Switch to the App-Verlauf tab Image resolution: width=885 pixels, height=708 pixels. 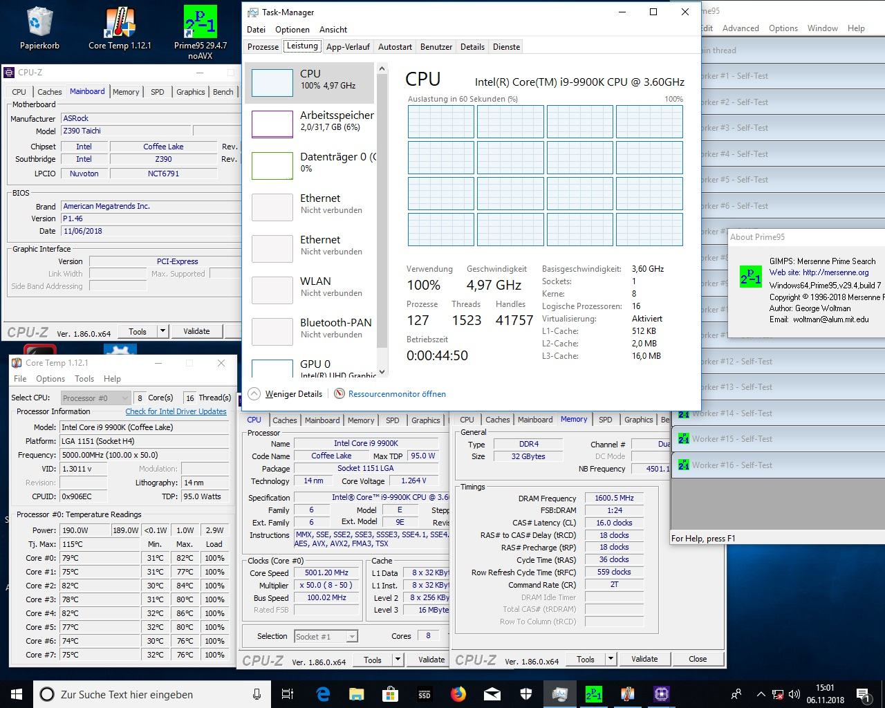[348, 47]
